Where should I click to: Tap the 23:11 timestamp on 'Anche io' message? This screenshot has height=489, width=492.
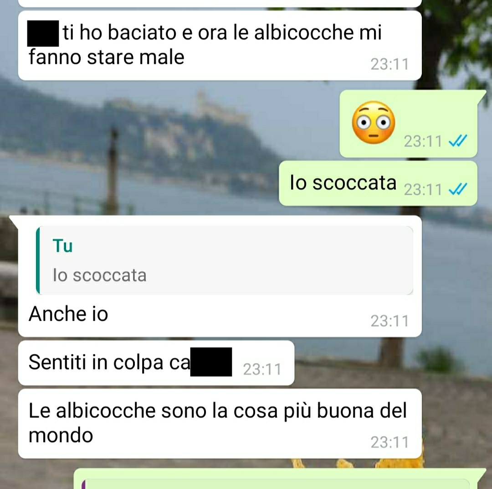[389, 321]
